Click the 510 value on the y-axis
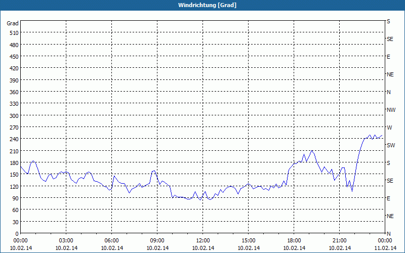Image resolution: width=405 pixels, height=253 pixels. coord(14,32)
